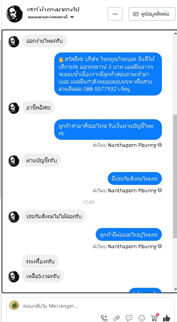Expand the มอบหมายการสนทนานี้ dropdown arrow

pyautogui.click(x=72, y=17)
